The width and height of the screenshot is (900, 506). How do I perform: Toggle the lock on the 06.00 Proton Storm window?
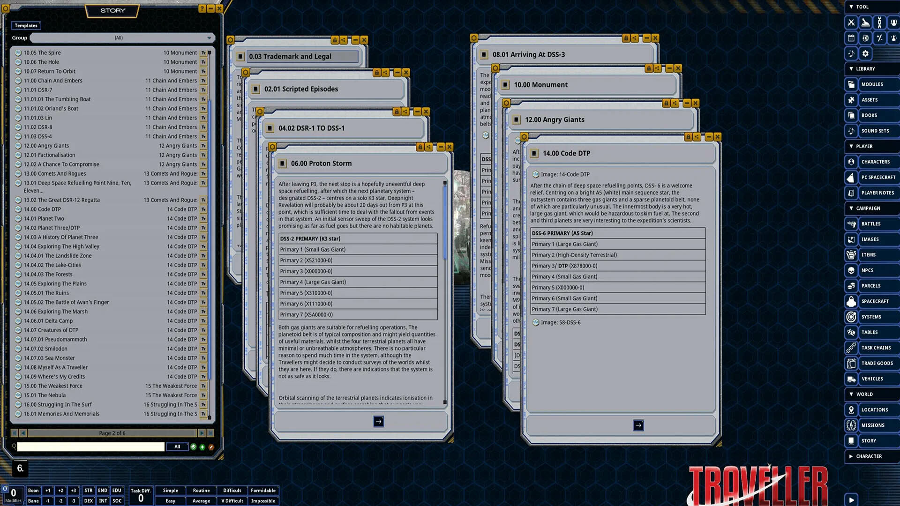tap(420, 147)
